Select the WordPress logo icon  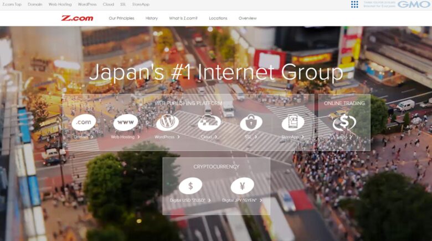pos(167,122)
